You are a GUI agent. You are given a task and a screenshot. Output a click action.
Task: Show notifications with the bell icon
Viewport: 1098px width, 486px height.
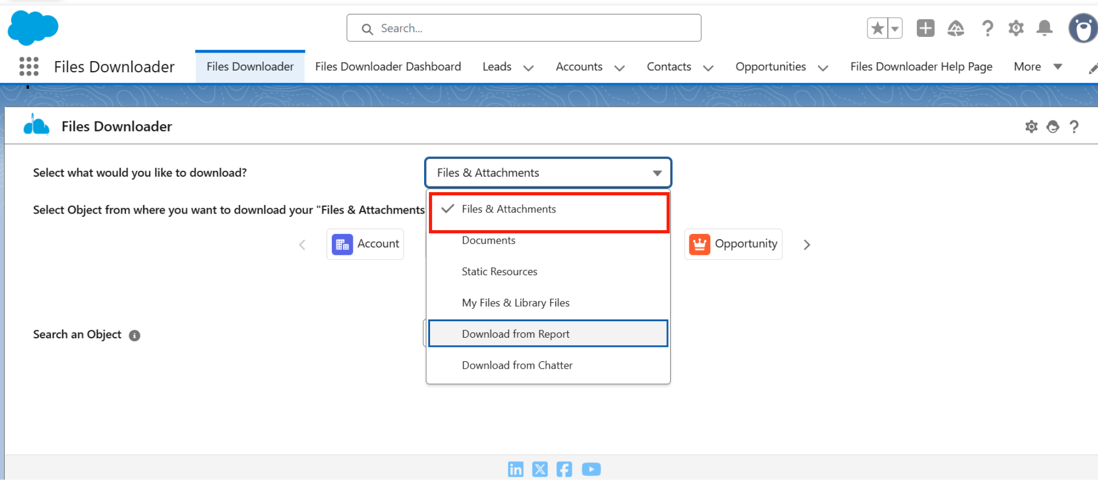pos(1044,28)
